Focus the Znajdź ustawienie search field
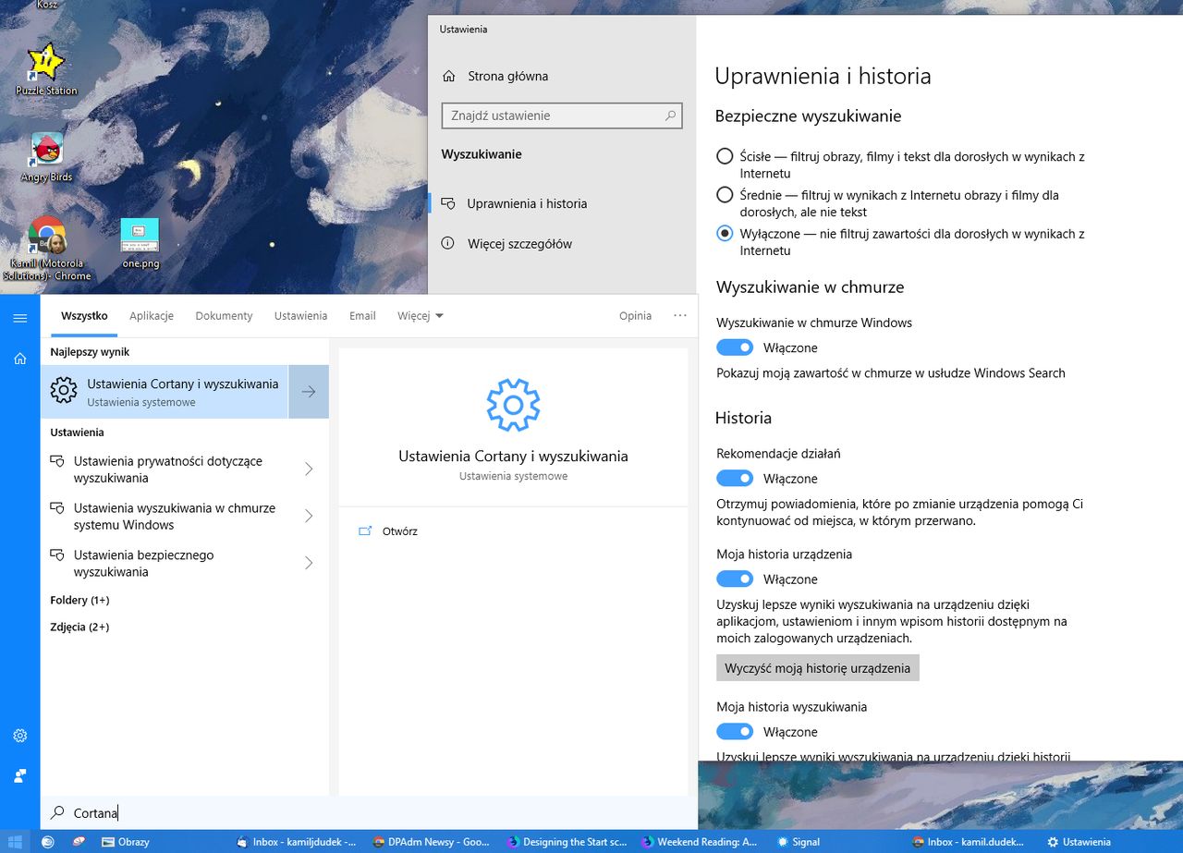The height and width of the screenshot is (853, 1183). [562, 116]
